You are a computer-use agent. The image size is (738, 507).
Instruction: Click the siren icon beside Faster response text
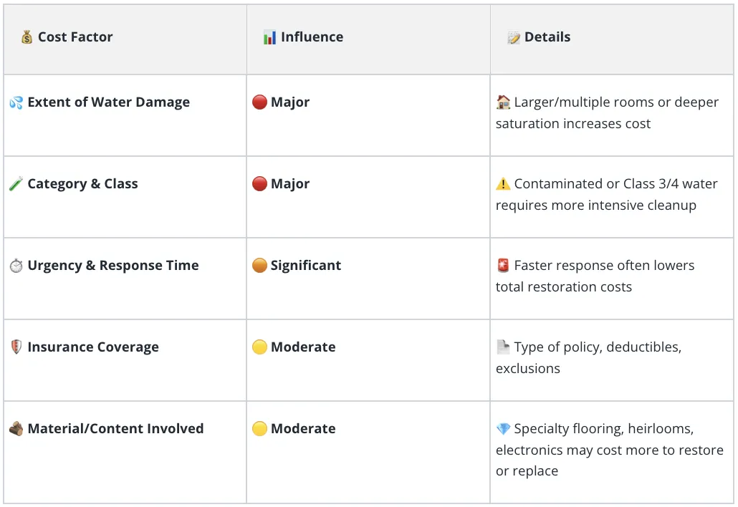(x=503, y=266)
